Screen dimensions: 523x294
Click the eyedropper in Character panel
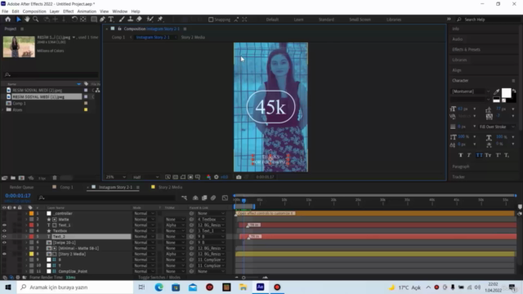[496, 92]
